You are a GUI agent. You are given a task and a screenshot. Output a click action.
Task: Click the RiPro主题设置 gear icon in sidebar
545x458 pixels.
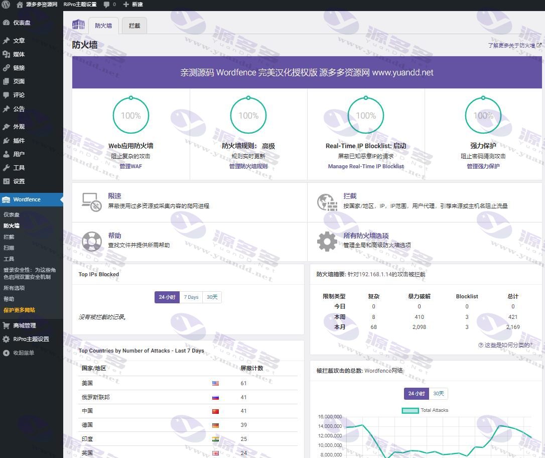[6, 339]
